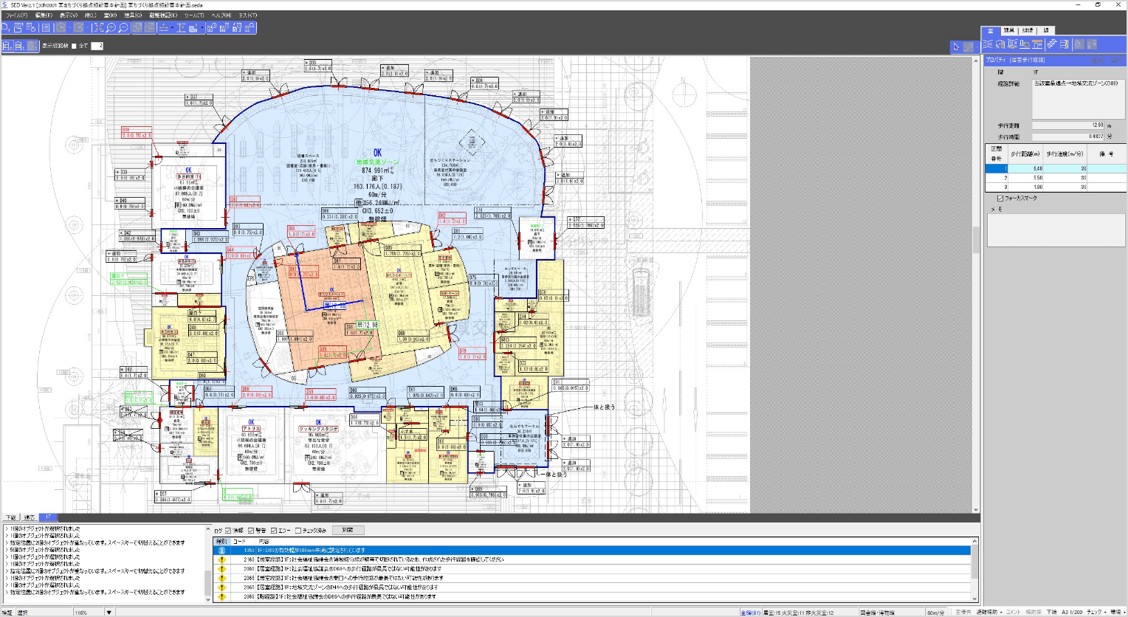
Task: Toggle the 警告 log filter checkbox
Action: coord(252,530)
